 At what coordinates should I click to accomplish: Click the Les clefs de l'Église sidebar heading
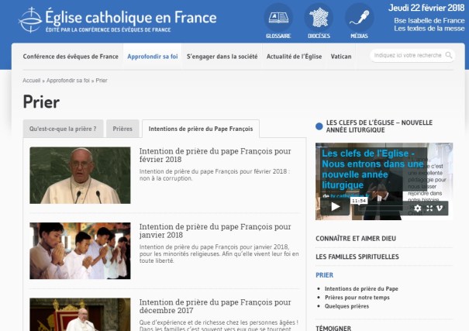pyautogui.click(x=379, y=126)
